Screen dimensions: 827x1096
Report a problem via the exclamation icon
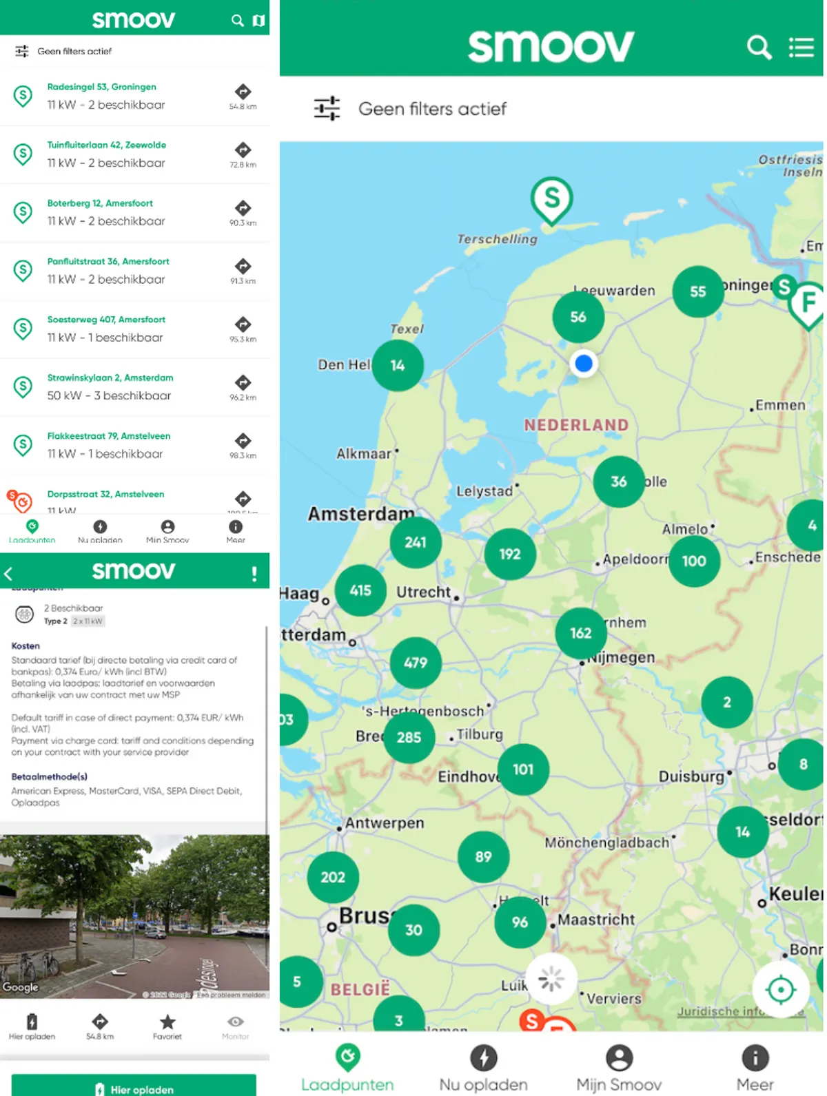[254, 573]
